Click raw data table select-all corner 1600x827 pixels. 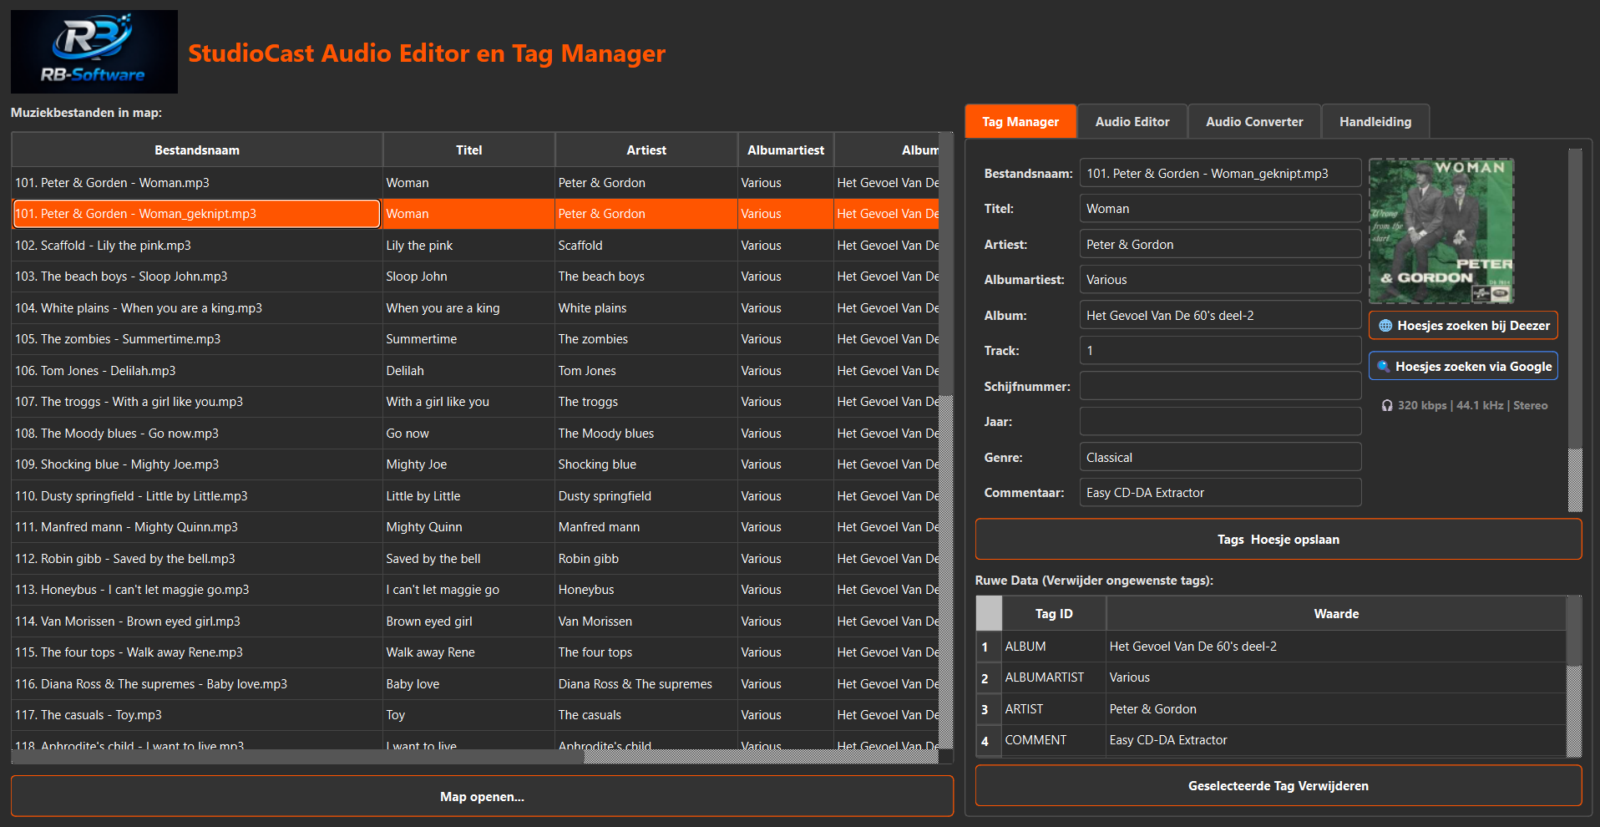[989, 613]
